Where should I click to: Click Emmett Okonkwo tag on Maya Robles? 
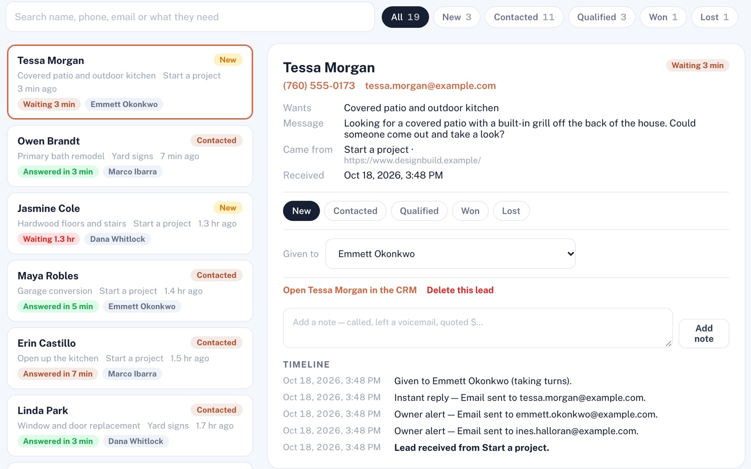[142, 307]
